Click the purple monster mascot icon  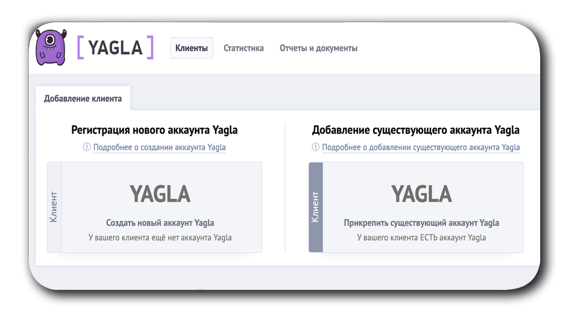pos(51,47)
